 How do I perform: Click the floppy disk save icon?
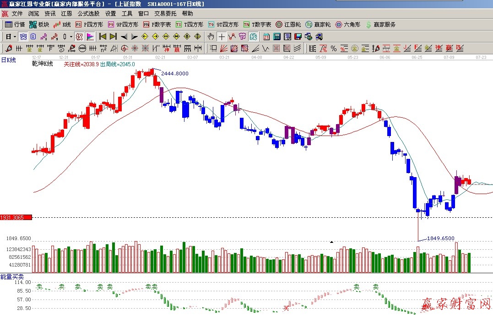point(298,37)
